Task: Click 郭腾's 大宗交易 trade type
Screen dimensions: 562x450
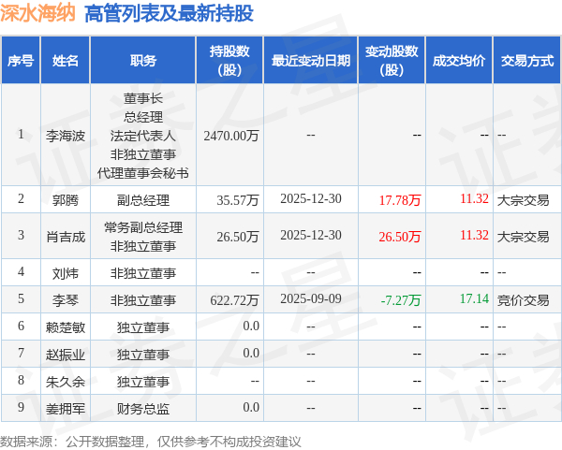Action: 523,200
